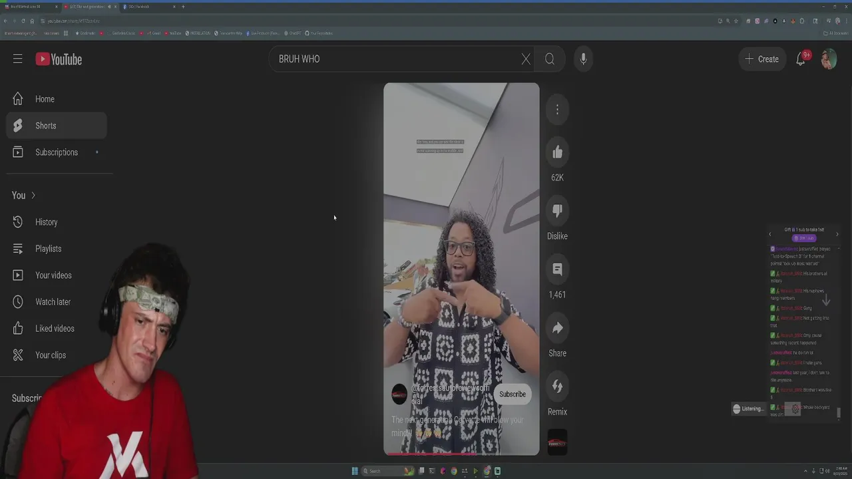Open Your videos in the sidebar
The height and width of the screenshot is (479, 852).
(57, 275)
